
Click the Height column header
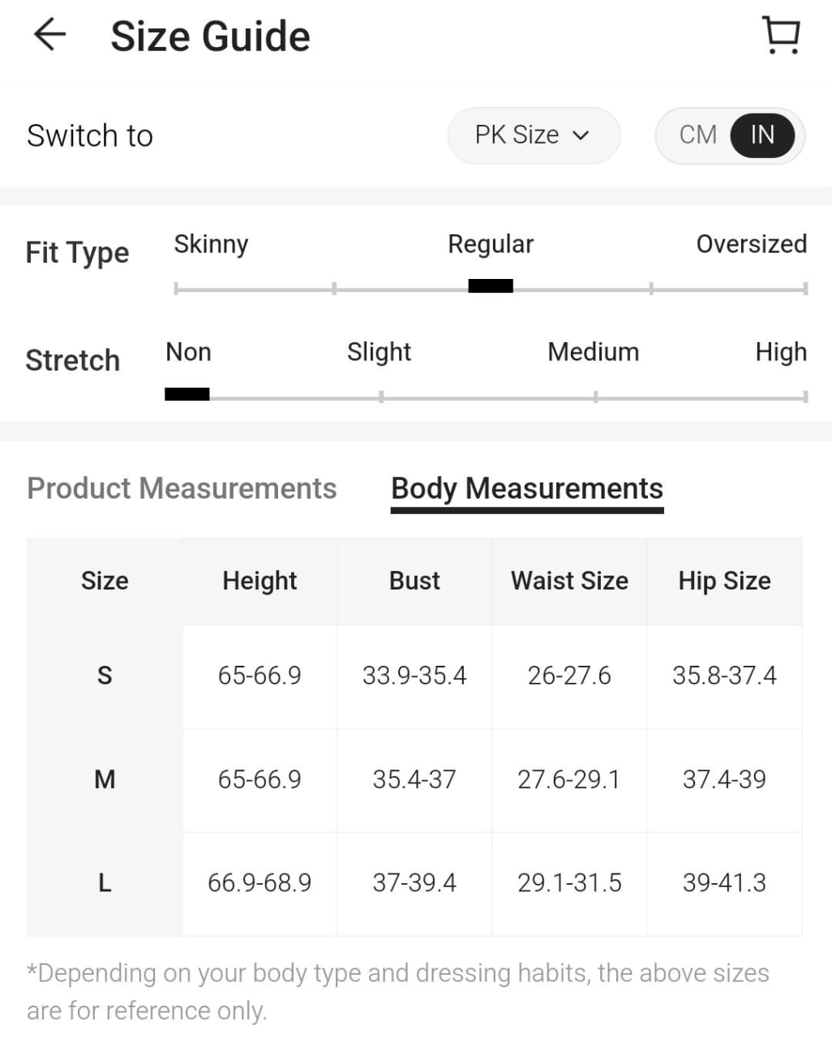coord(259,581)
